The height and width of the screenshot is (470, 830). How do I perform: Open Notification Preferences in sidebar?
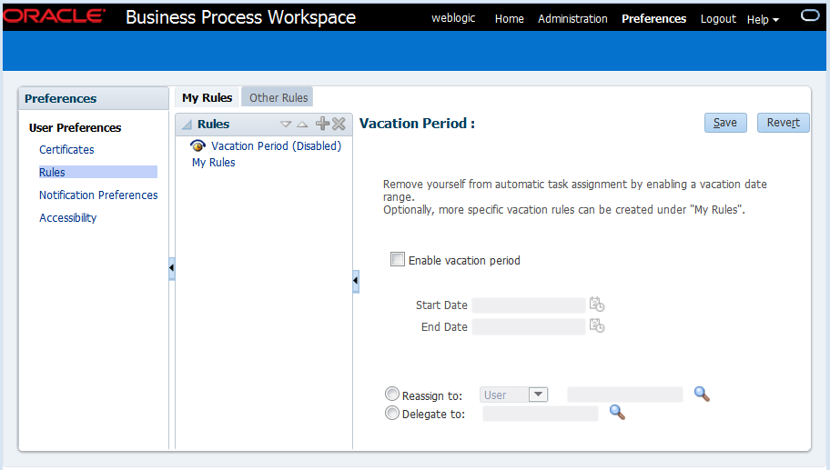98,195
